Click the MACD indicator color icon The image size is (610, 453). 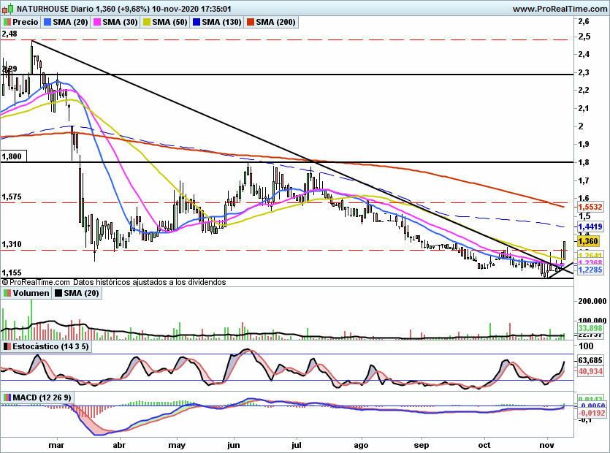[x=7, y=397]
